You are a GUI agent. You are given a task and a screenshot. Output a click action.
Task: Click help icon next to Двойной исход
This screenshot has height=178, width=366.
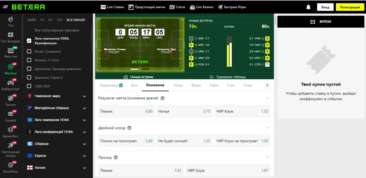129,128
